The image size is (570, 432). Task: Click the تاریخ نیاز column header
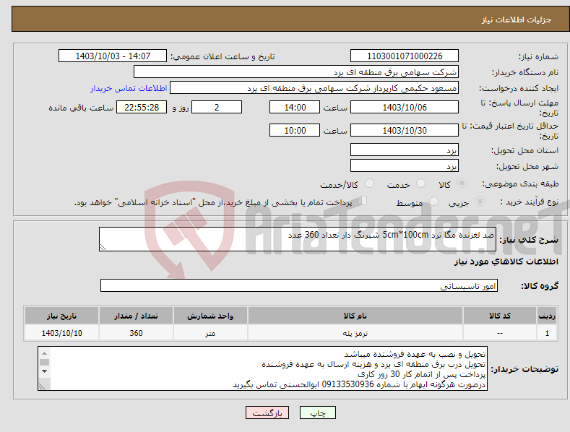click(x=61, y=316)
